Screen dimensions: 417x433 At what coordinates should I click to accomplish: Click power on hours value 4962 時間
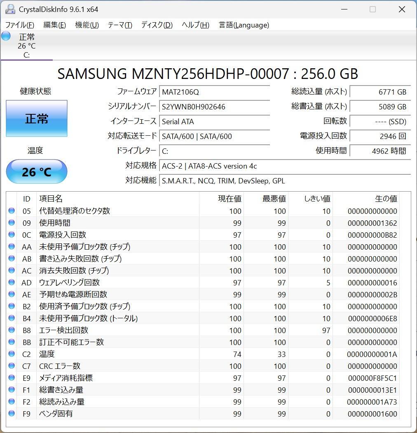[x=380, y=151]
